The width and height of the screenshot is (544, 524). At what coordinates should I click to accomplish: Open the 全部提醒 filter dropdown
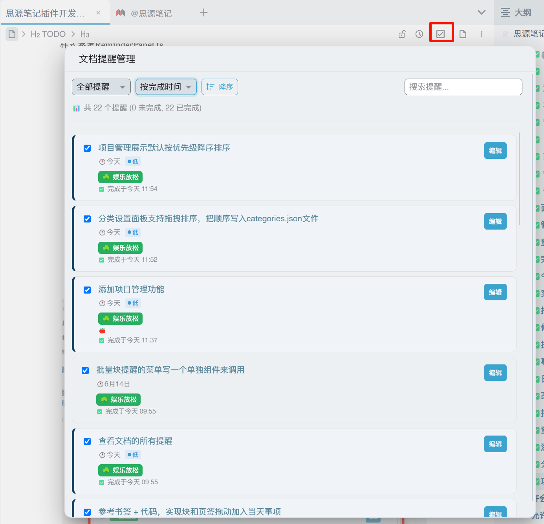coord(101,87)
